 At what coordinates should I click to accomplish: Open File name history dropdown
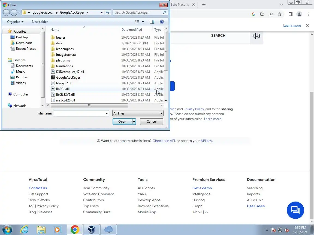click(x=107, y=113)
